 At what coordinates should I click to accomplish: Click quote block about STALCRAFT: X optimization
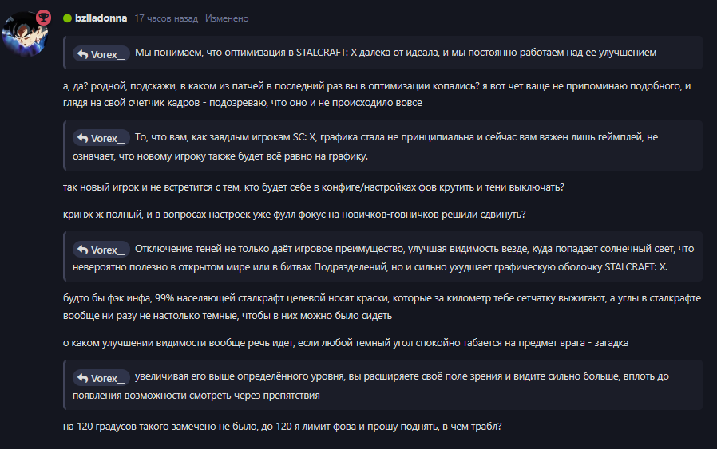pyautogui.click(x=382, y=53)
